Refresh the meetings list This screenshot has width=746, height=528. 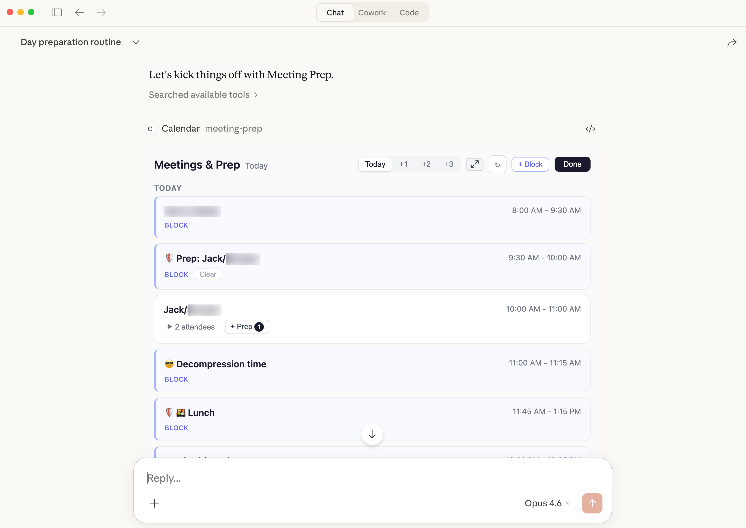pos(497,165)
